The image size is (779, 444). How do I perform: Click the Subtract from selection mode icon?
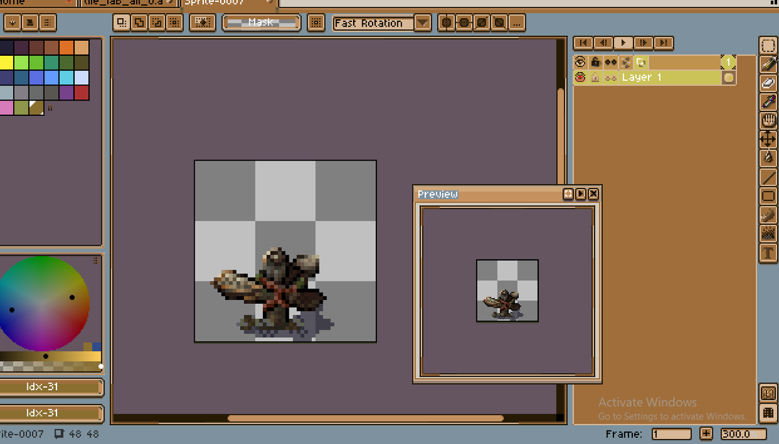(x=156, y=23)
